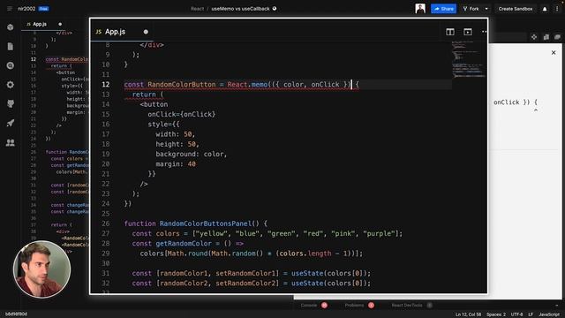
Task: Click the caret under onClick in error overlay
Action: 536,110
